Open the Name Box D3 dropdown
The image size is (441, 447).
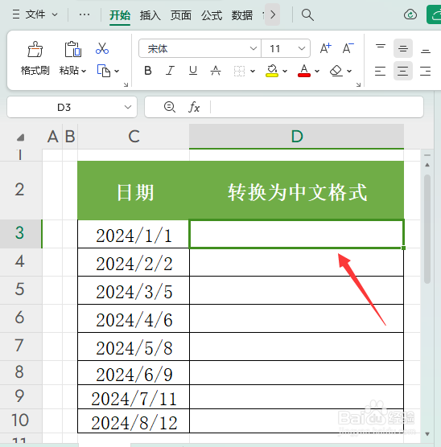pos(128,107)
